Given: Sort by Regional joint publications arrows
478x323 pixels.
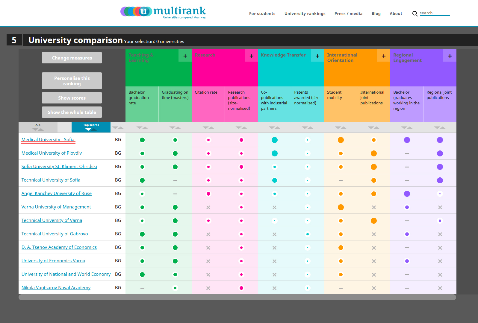Looking at the screenshot, I should 440,128.
